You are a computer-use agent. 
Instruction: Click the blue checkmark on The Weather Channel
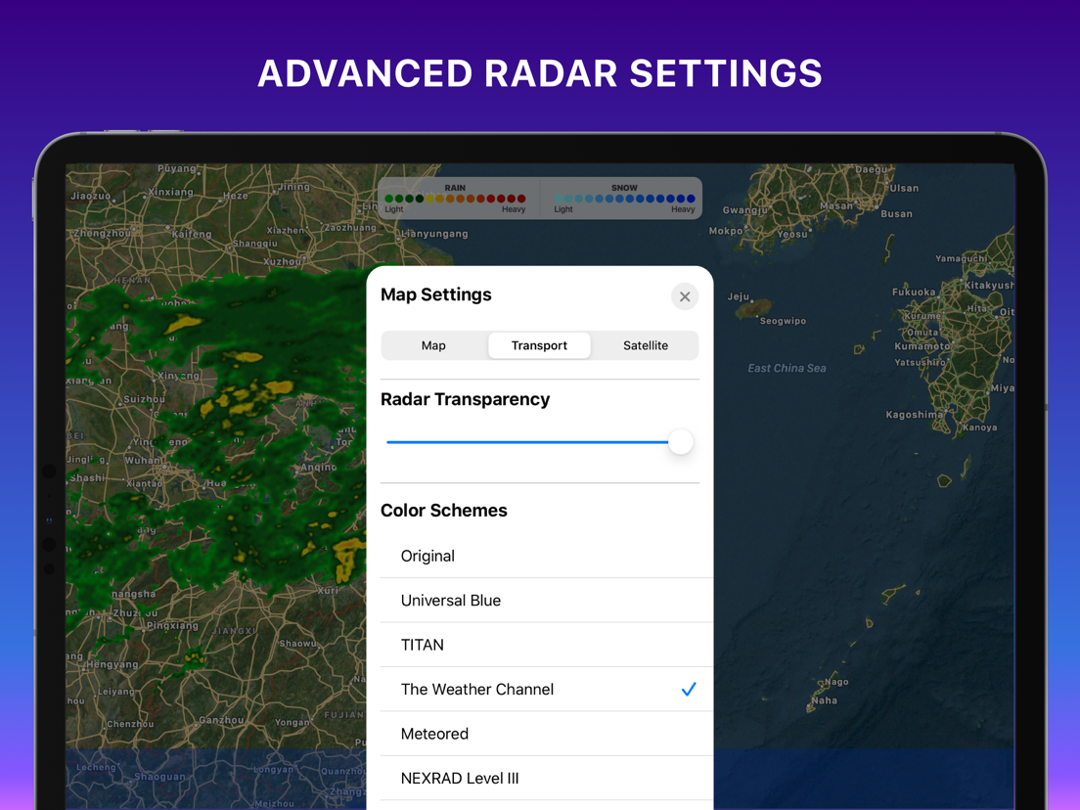689,690
